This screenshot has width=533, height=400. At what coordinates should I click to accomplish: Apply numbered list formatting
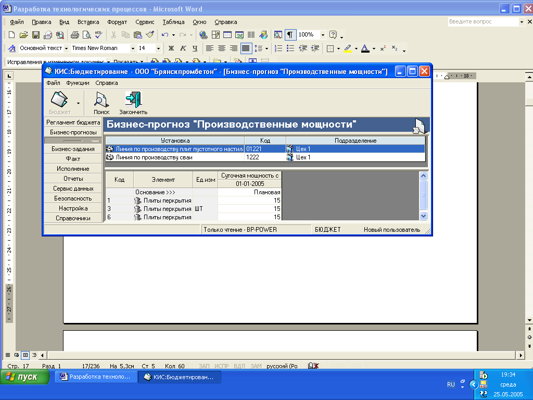278,48
